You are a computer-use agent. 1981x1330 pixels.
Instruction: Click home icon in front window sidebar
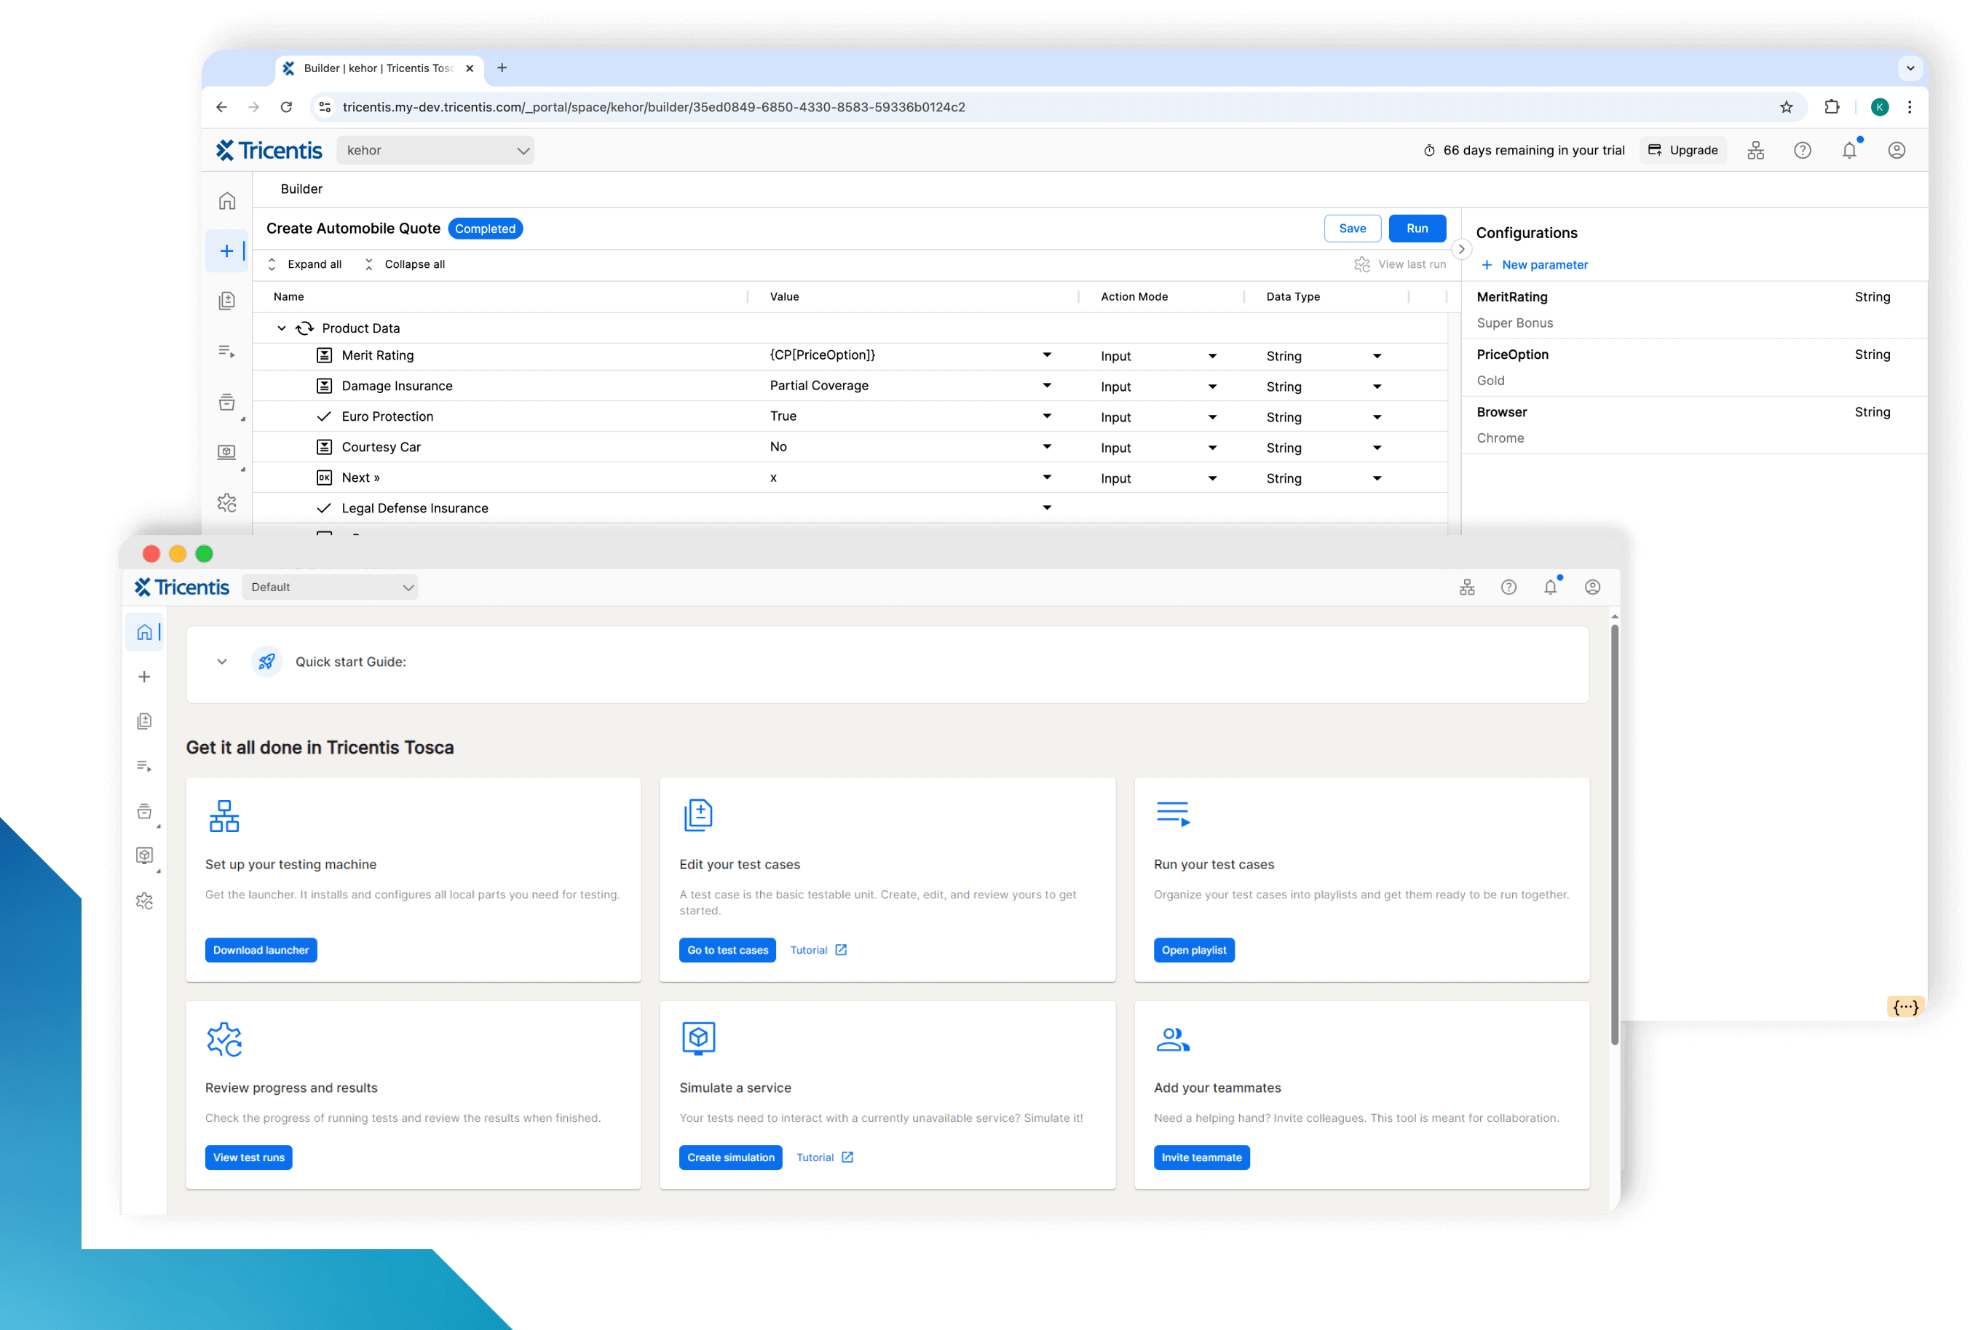[x=145, y=632]
